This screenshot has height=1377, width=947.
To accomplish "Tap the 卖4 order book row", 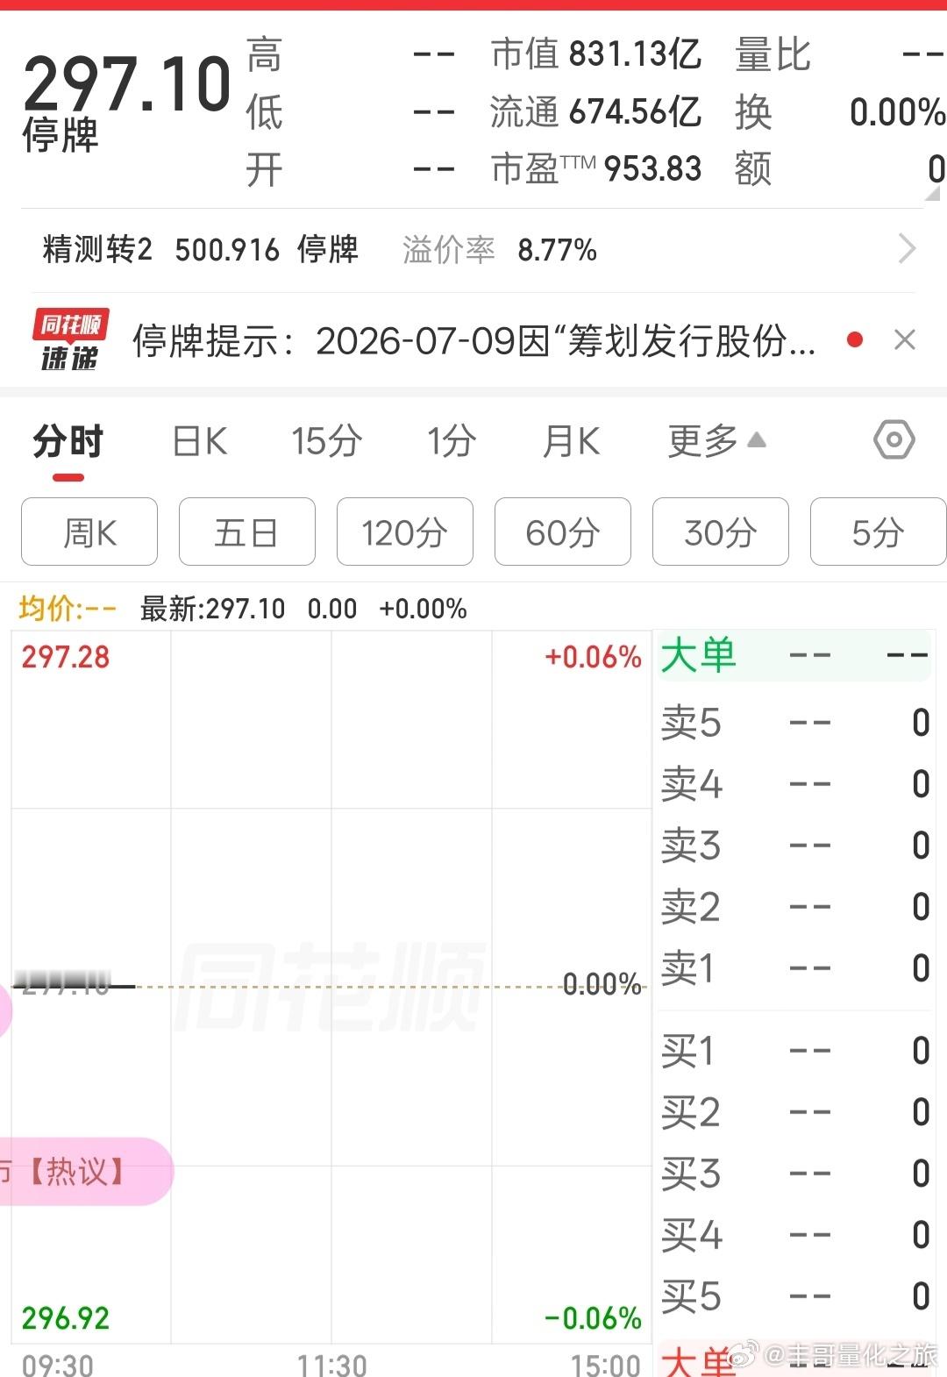I will click(794, 784).
